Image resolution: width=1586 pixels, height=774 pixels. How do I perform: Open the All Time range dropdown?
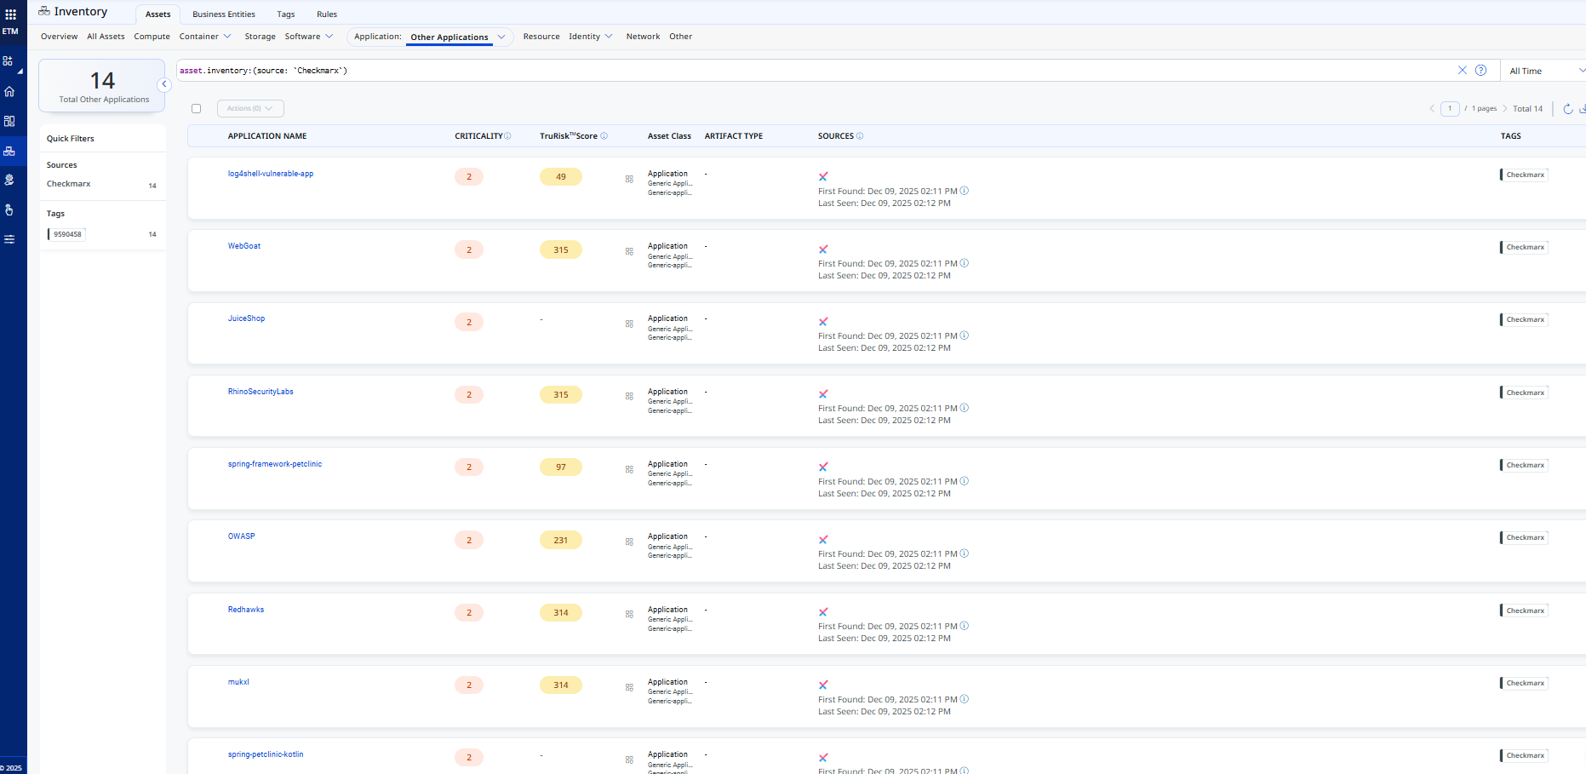[1544, 72]
